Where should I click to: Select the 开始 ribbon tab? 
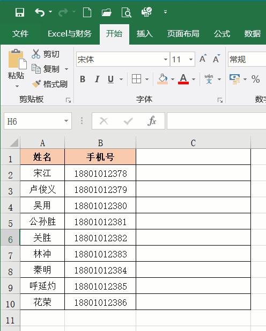pyautogui.click(x=114, y=34)
